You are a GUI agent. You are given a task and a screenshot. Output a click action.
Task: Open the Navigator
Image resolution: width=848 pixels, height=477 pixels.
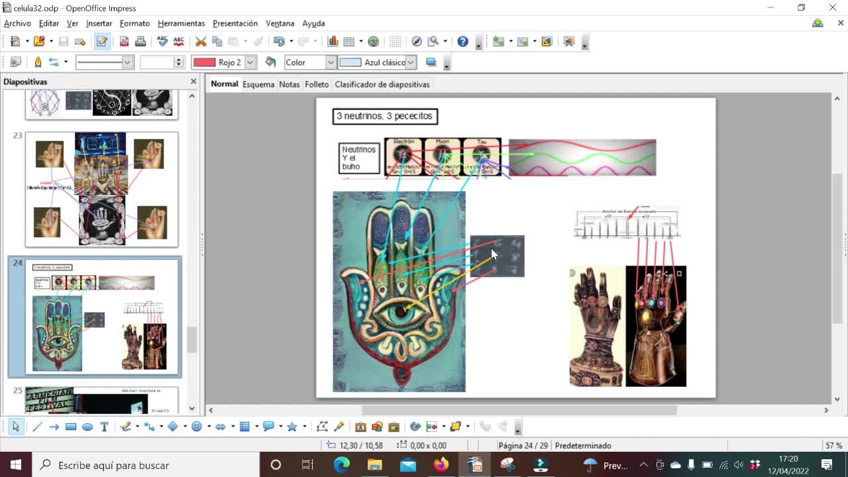[417, 42]
